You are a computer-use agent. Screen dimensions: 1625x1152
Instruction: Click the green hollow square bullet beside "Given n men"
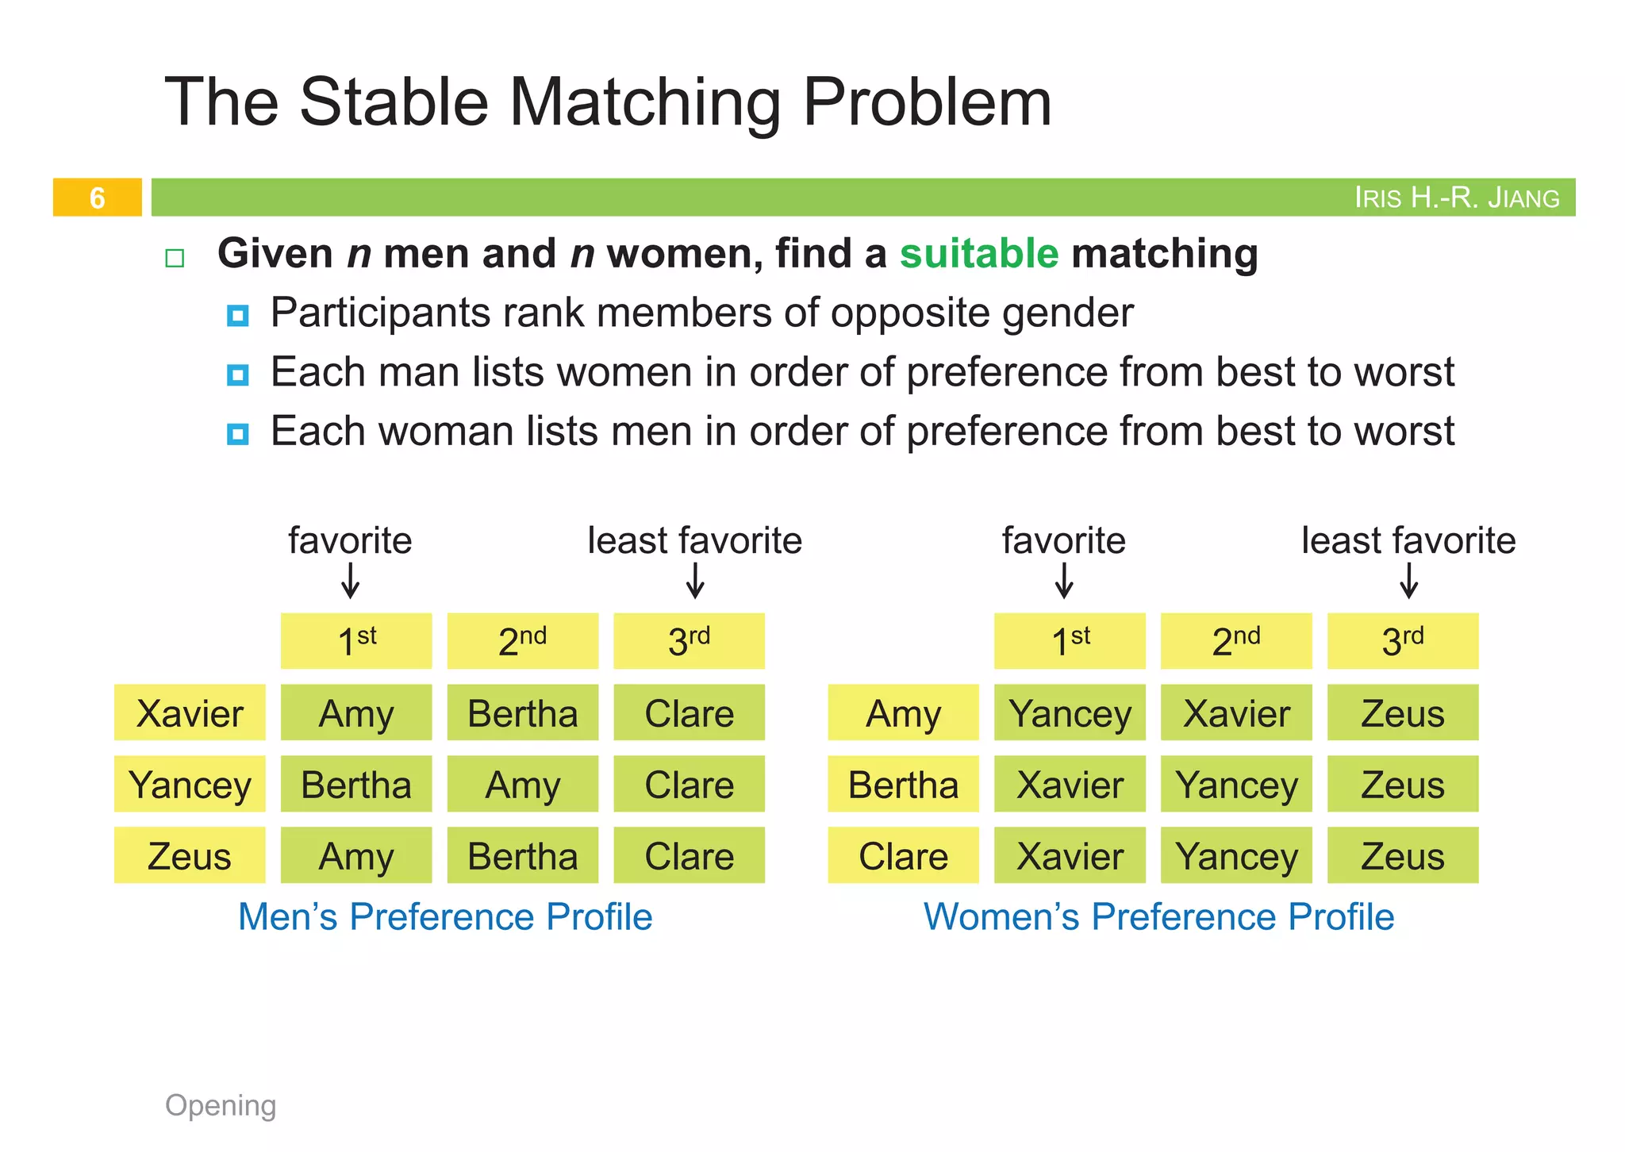click(175, 258)
